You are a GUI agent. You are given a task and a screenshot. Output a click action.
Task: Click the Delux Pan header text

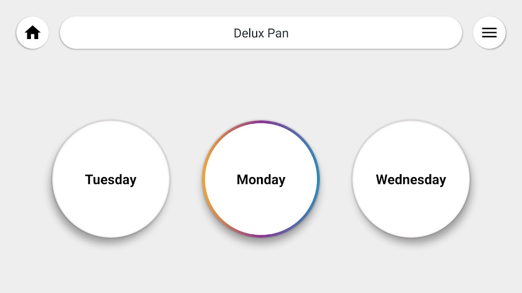(261, 33)
